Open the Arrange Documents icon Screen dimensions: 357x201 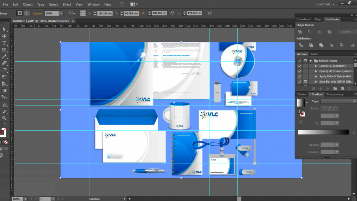[x=134, y=5]
